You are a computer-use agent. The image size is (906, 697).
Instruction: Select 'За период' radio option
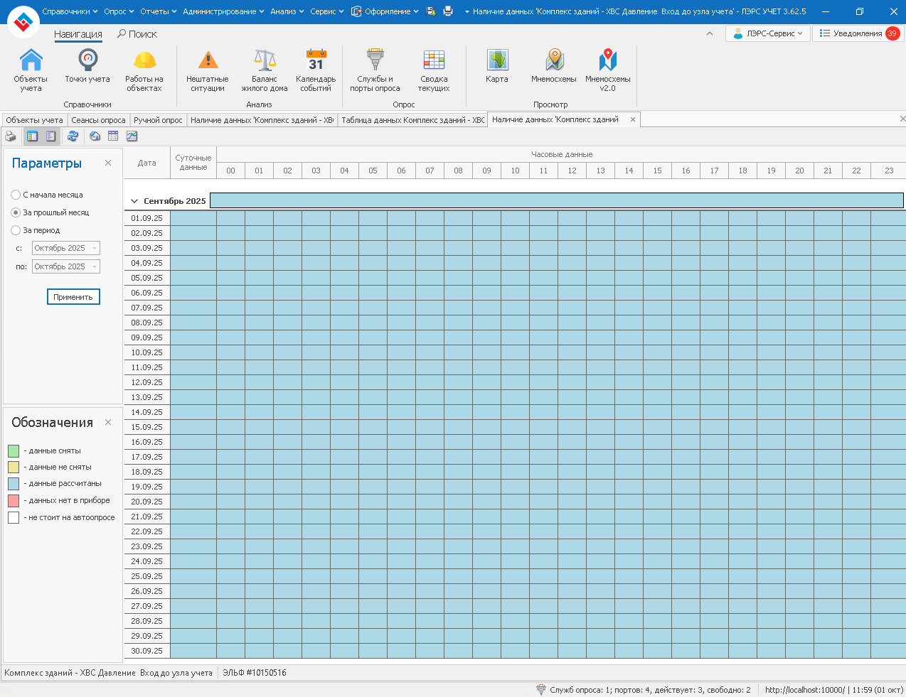click(x=16, y=230)
